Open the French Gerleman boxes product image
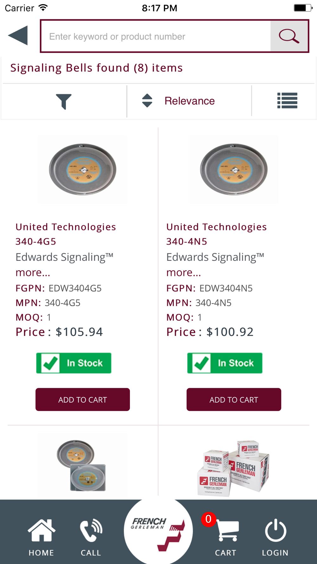Image resolution: width=317 pixels, height=564 pixels. pyautogui.click(x=234, y=466)
